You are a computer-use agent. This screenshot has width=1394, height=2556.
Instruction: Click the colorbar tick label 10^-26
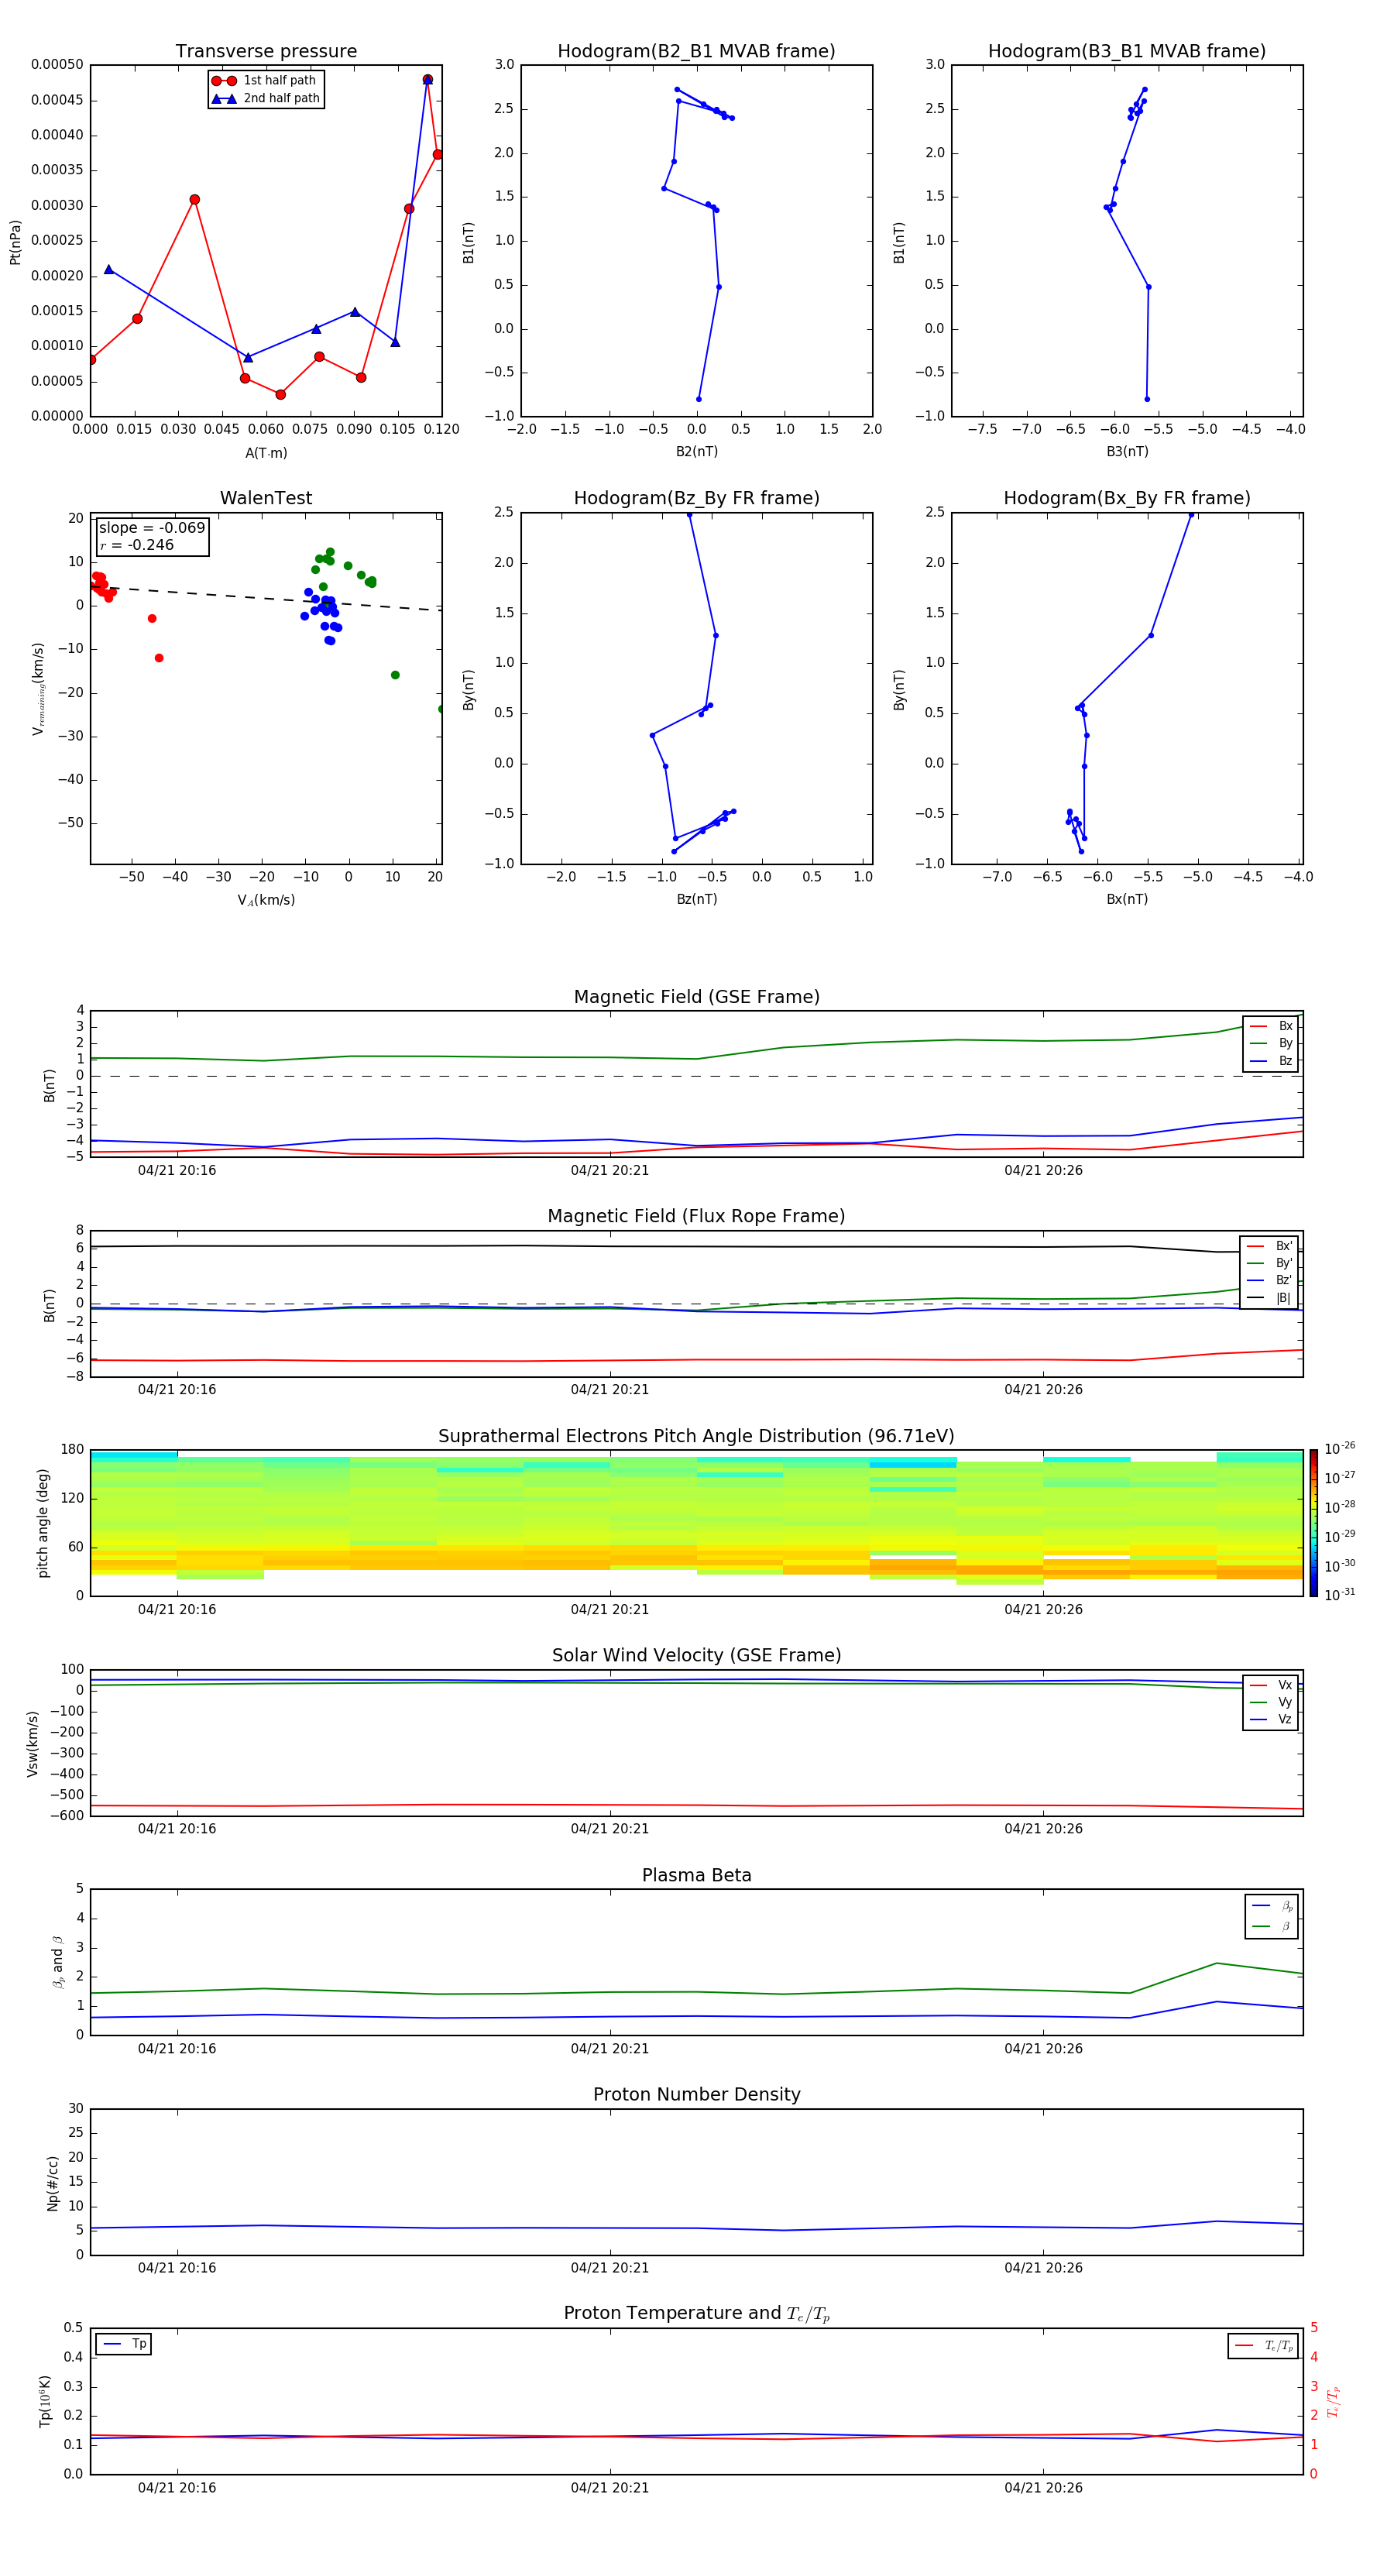tap(1340, 1448)
